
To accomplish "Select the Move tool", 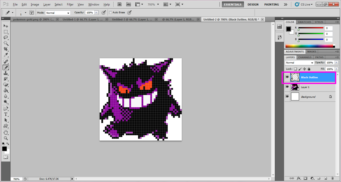I will pyautogui.click(x=5, y=26).
